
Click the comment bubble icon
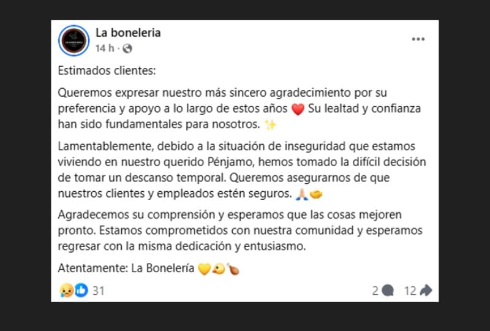388,291
